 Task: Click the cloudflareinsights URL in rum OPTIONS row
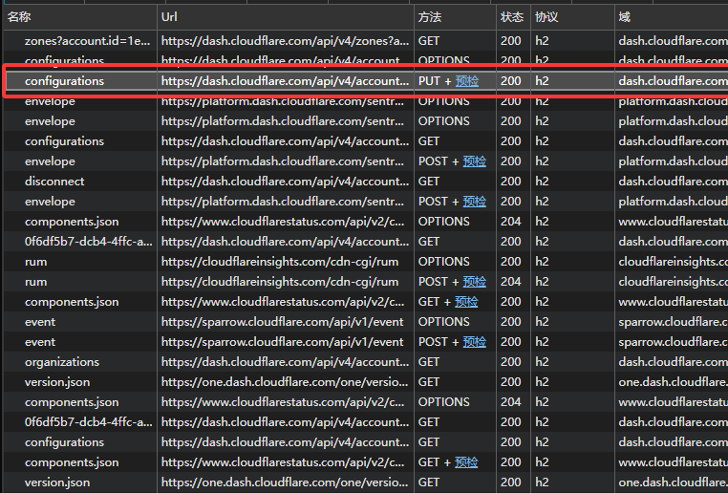point(280,262)
